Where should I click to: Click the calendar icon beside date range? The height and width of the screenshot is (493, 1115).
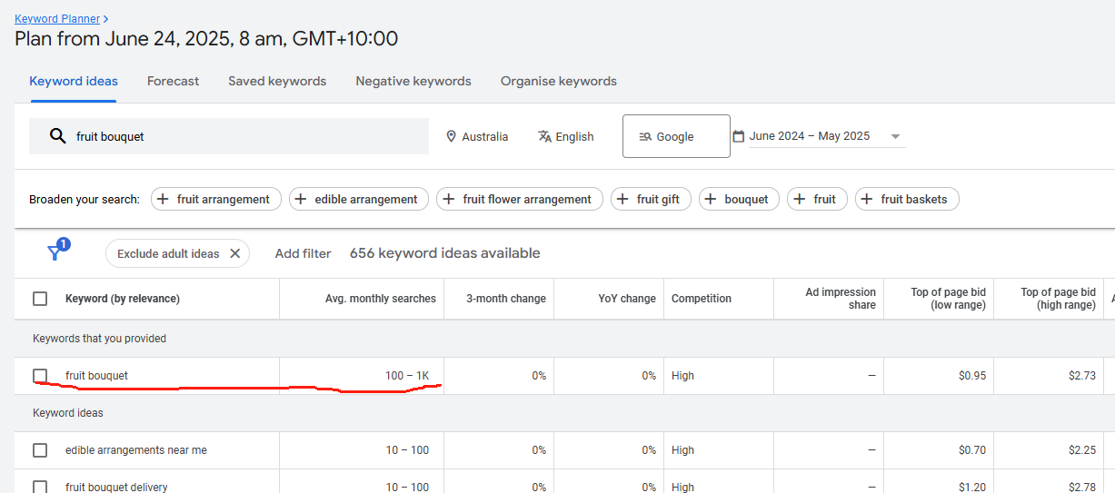pyautogui.click(x=739, y=136)
